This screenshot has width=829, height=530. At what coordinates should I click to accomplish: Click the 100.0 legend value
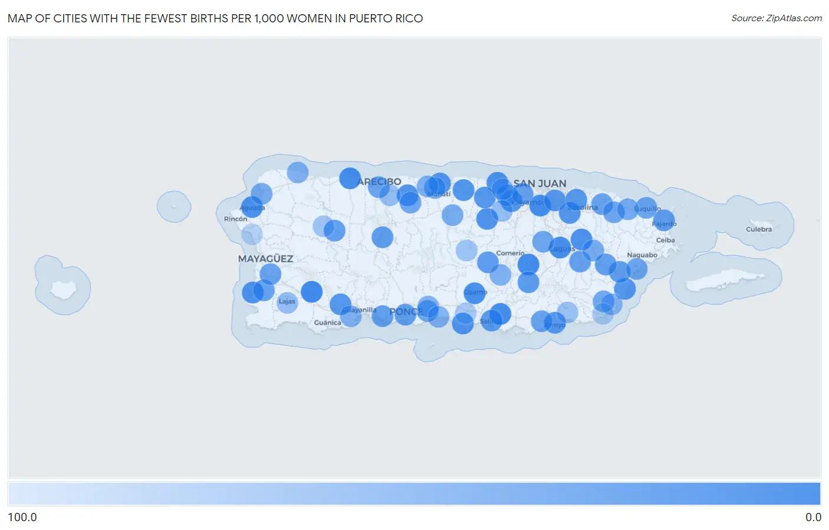(22, 517)
